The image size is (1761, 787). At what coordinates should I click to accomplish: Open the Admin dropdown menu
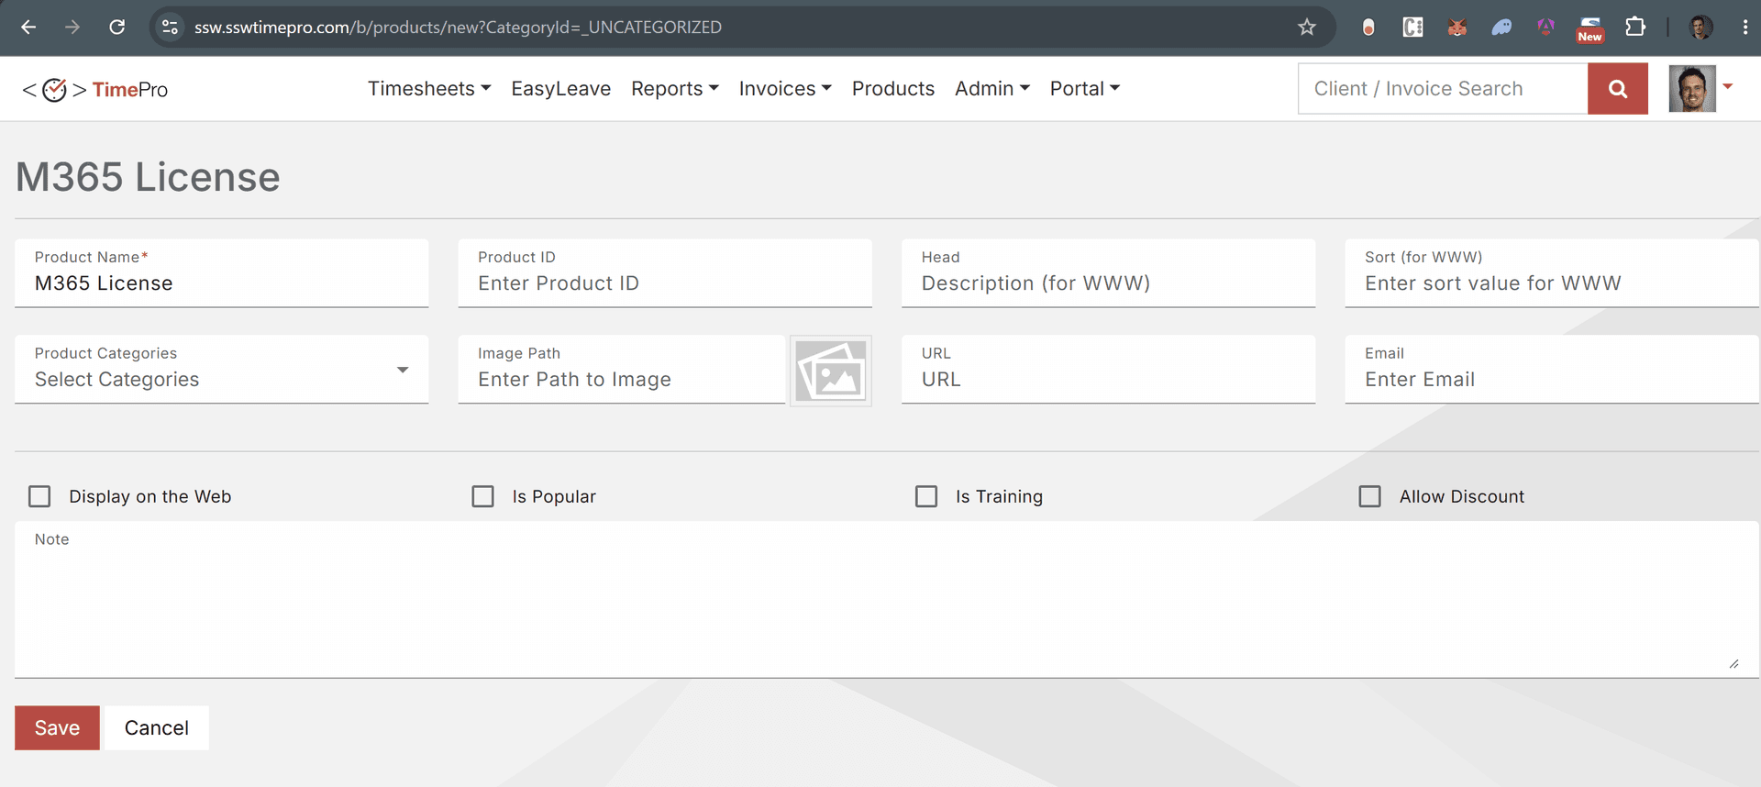coord(992,89)
